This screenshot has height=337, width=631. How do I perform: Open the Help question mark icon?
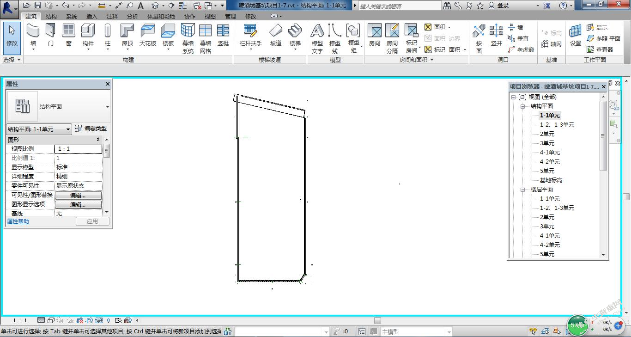(x=563, y=5)
